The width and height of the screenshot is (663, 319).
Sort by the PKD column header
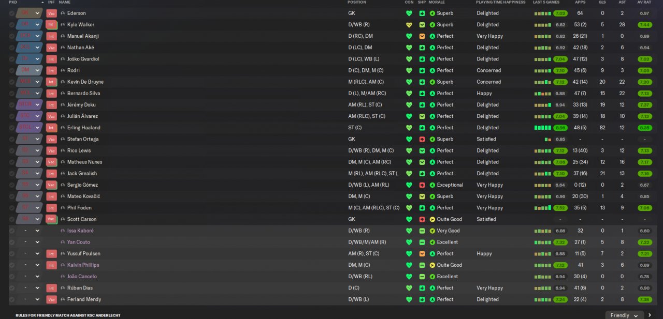coord(13,3)
